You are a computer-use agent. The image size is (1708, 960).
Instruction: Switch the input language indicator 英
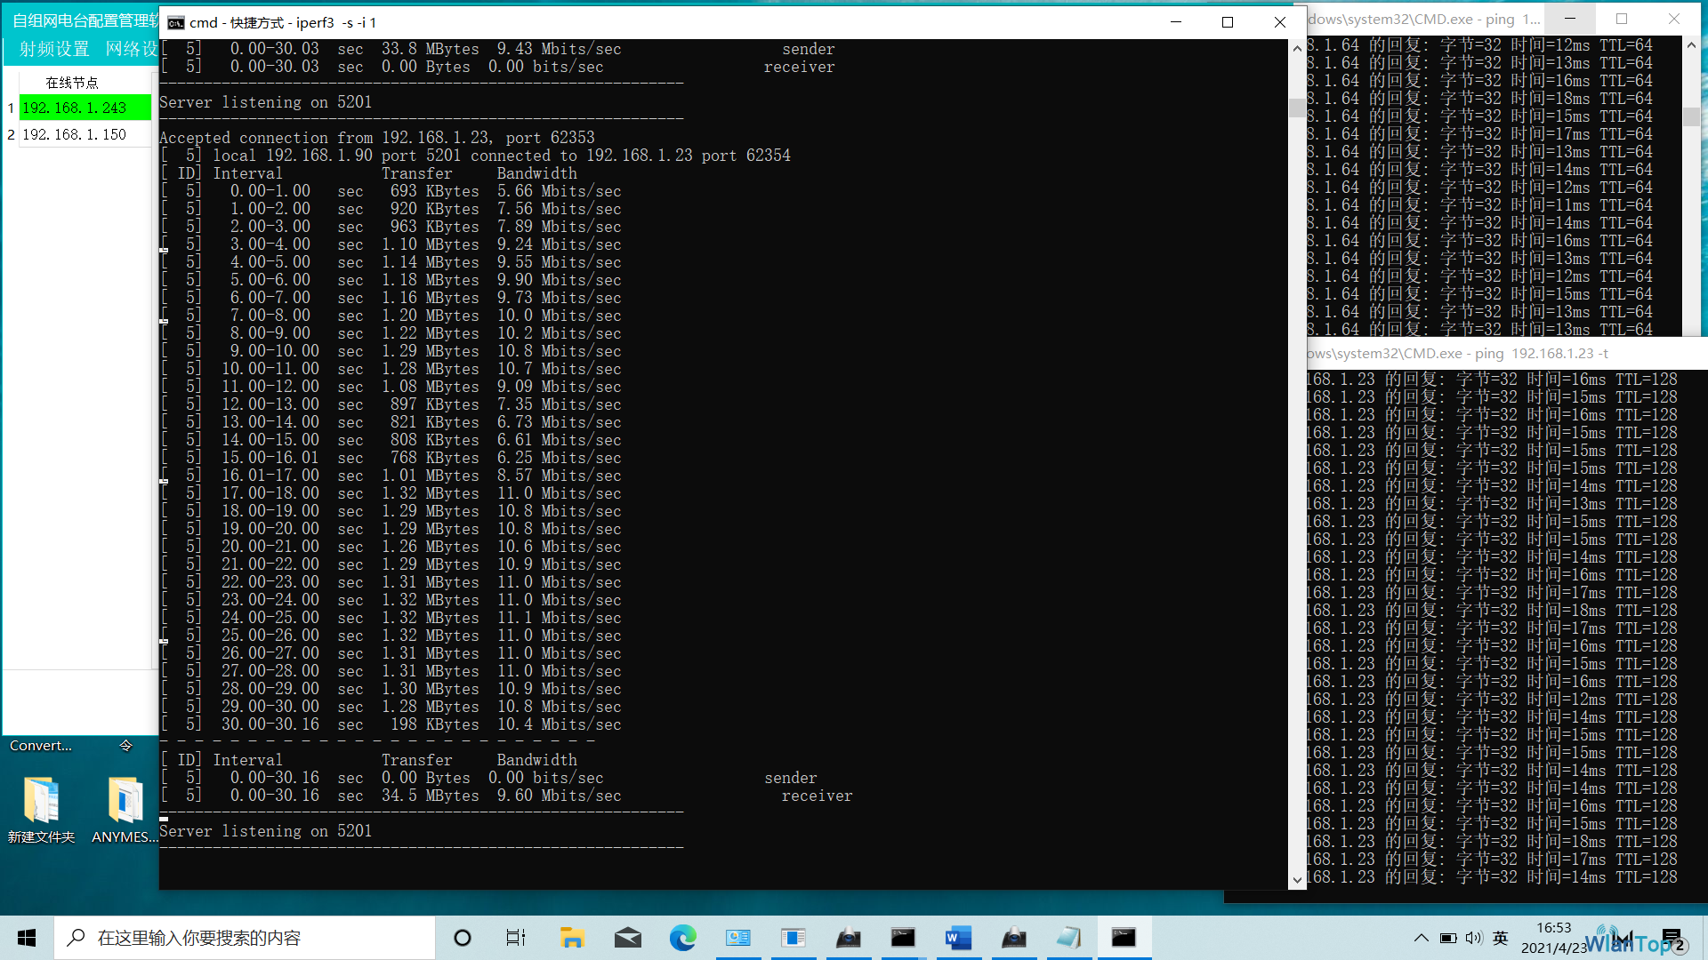[x=1501, y=938]
